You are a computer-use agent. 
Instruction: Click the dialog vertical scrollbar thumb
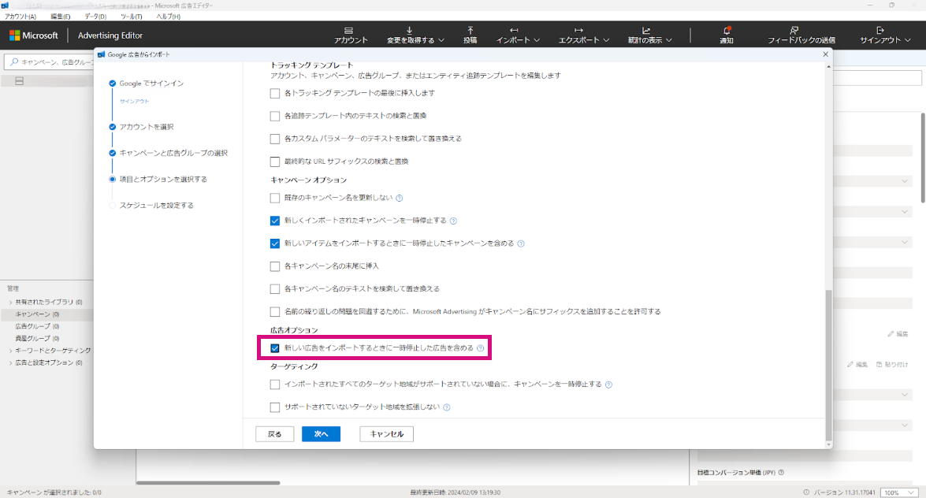pos(828,363)
